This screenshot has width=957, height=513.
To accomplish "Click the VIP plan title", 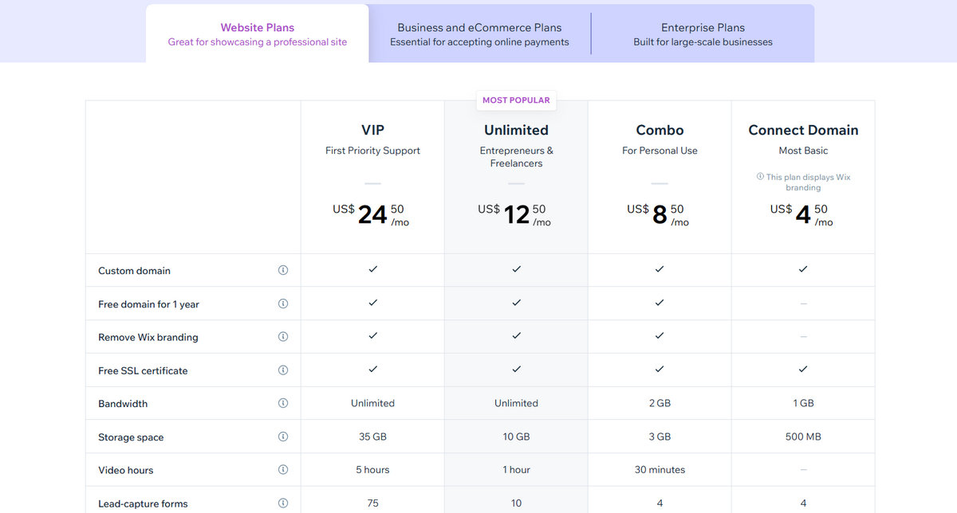I will point(372,130).
